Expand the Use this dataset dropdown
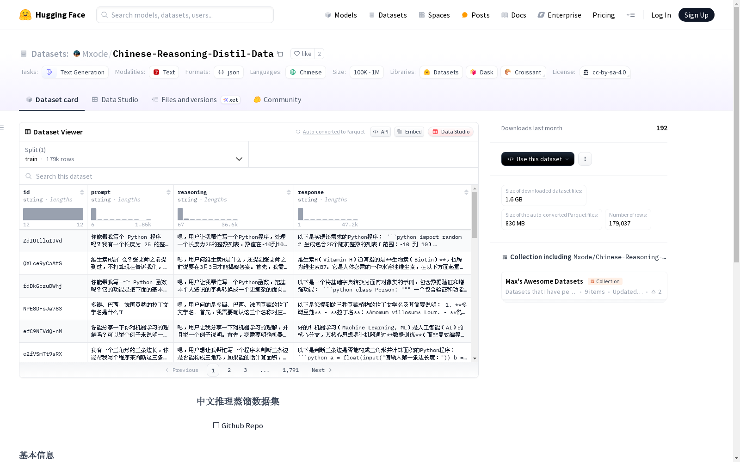The height and width of the screenshot is (462, 740). pos(538,159)
